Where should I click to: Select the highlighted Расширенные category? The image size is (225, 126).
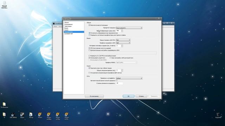[x=74, y=32]
